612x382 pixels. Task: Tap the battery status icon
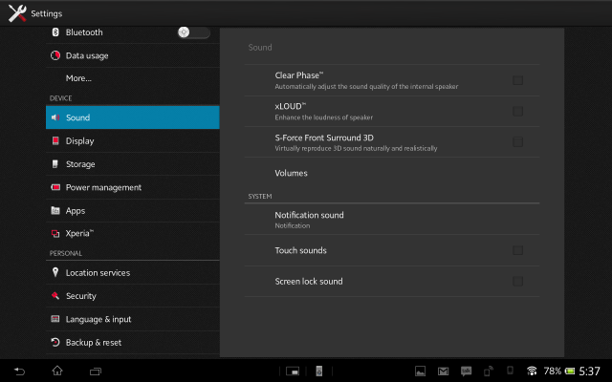point(570,371)
